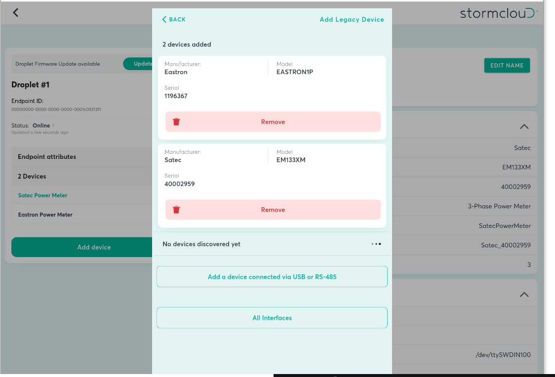
Task: Open the Endpoint attributes section
Action: [x=82, y=156]
